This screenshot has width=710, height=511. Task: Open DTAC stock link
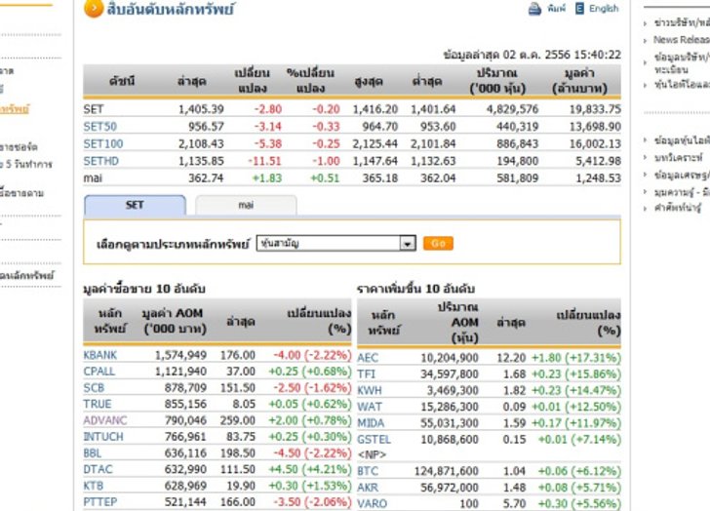pos(98,469)
